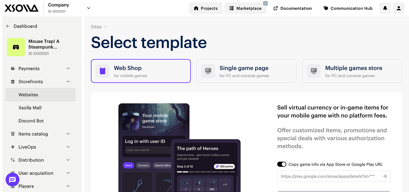Click the game controller project icon
The width and height of the screenshot is (409, 192).
click(x=16, y=47)
